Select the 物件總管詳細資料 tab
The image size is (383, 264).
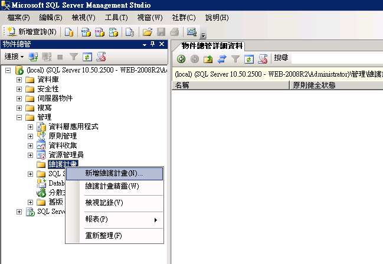212,46
